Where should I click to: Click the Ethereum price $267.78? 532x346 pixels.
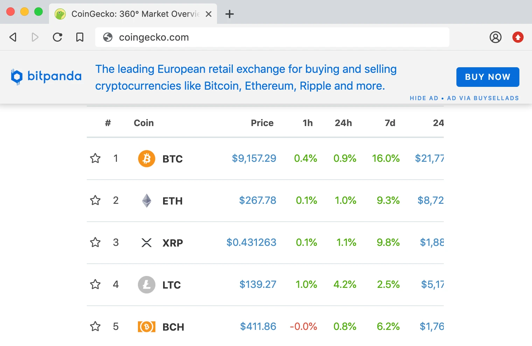click(x=258, y=200)
